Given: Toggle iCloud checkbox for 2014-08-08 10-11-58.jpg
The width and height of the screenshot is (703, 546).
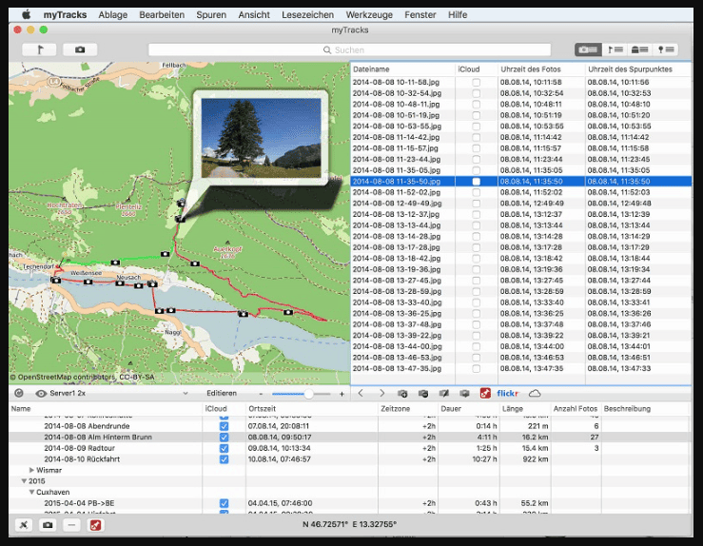Looking at the screenshot, I should (x=477, y=83).
